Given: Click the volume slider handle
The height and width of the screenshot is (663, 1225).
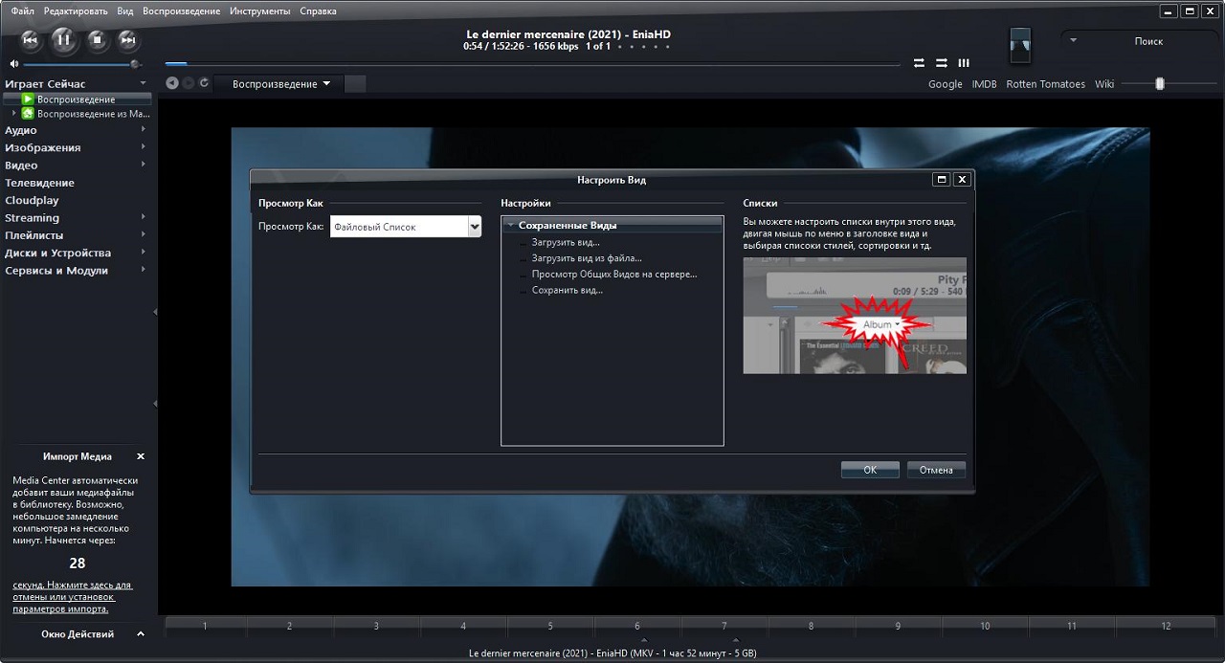Looking at the screenshot, I should click(x=135, y=64).
